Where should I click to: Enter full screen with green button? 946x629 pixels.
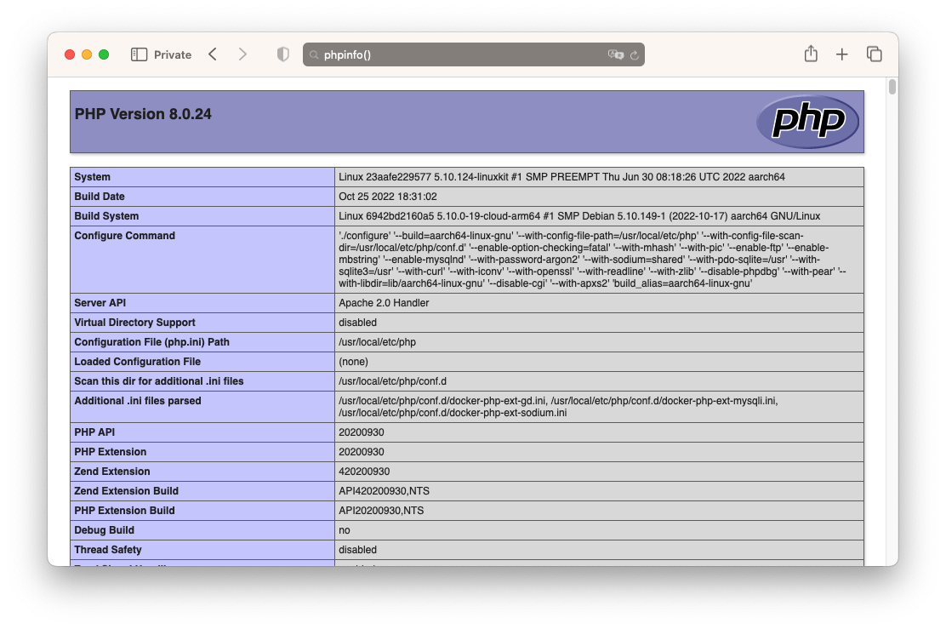[x=104, y=54]
